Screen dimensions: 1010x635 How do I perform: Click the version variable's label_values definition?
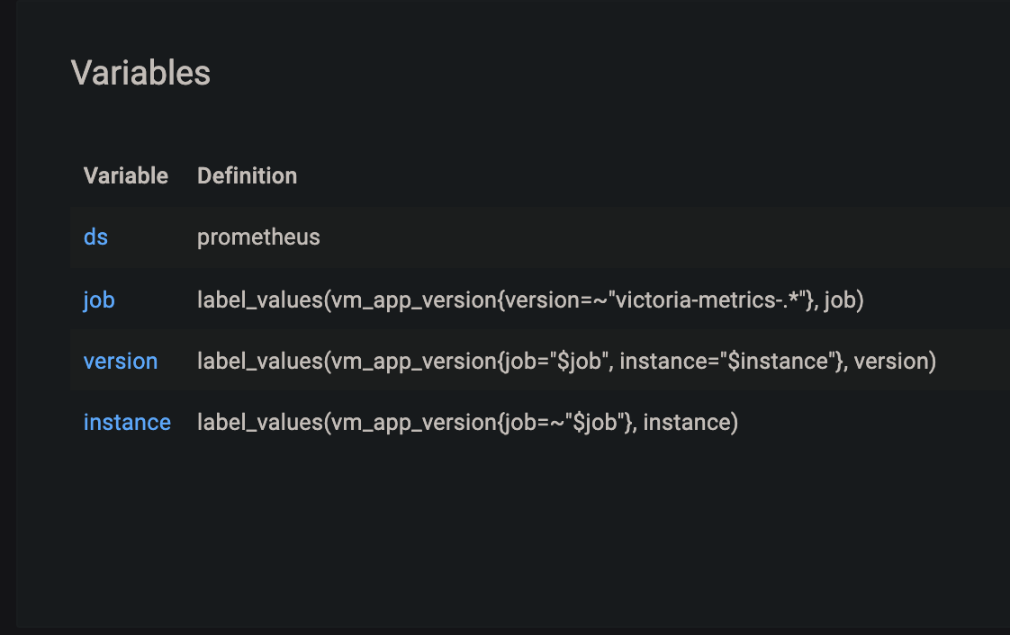[566, 361]
